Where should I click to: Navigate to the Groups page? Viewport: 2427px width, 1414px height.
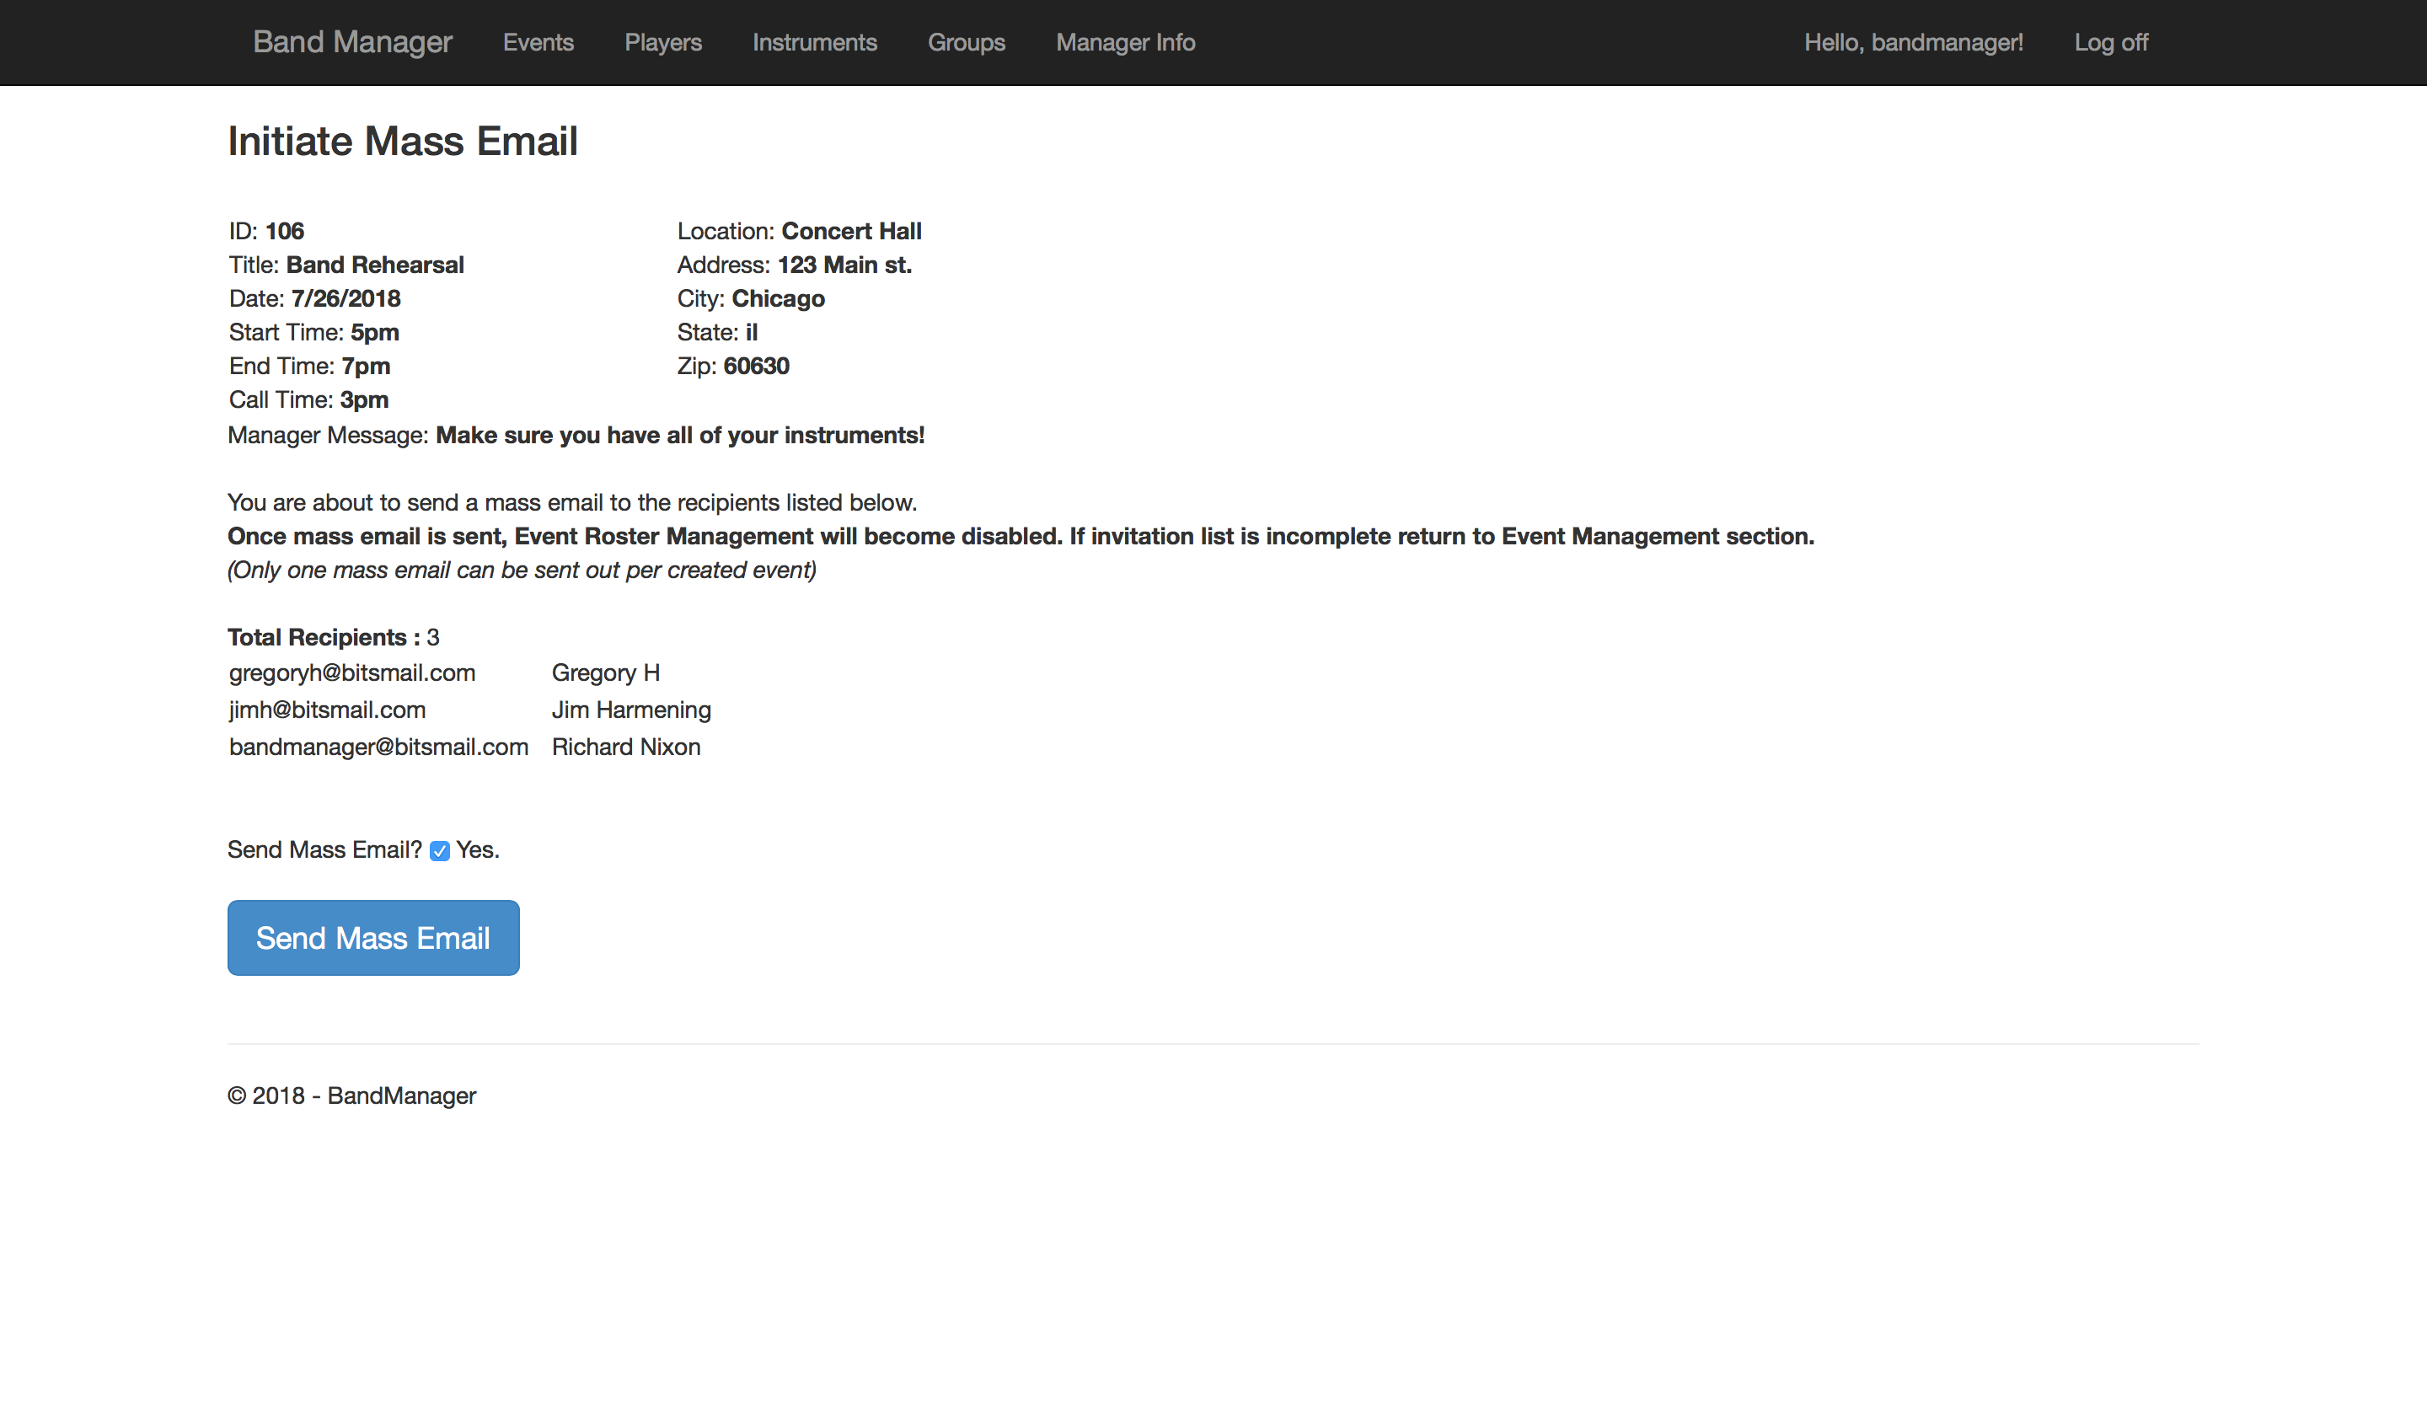coord(966,42)
